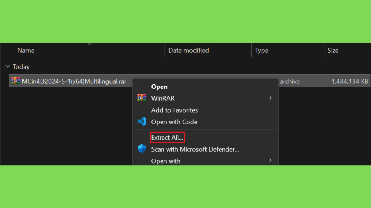371x208 pixels.
Task: Select the Open with menu entry
Action: pyautogui.click(x=166, y=161)
